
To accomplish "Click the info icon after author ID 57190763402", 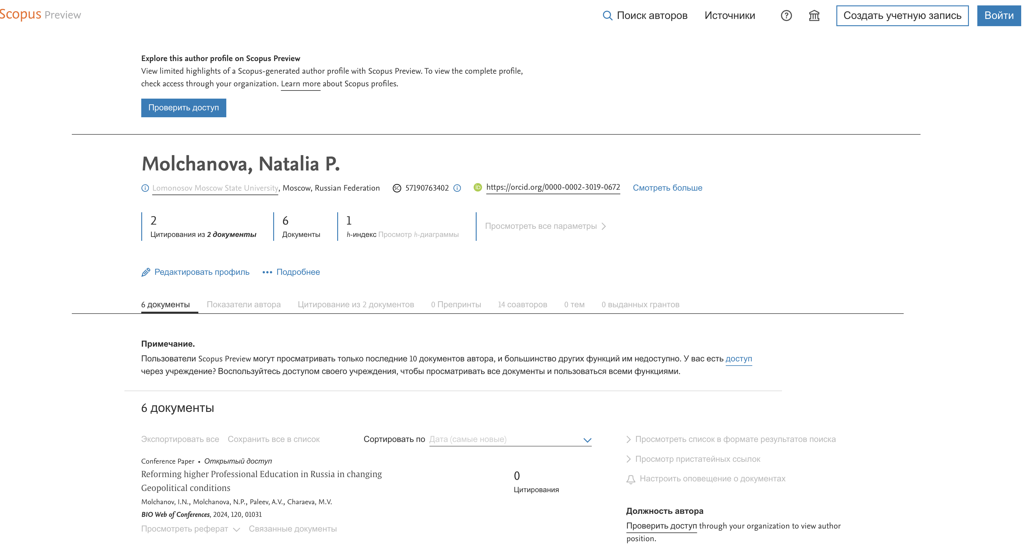I will pyautogui.click(x=457, y=188).
